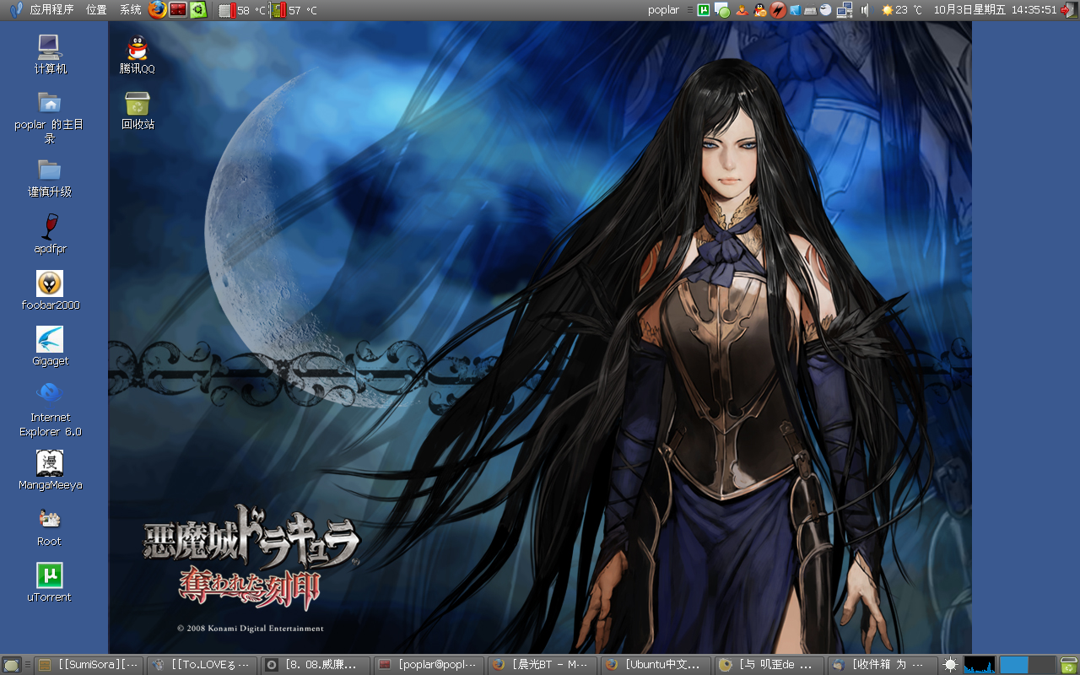Click the 58 °C CPU temperature monitor
Image resolution: width=1080 pixels, height=675 pixels.
click(242, 10)
